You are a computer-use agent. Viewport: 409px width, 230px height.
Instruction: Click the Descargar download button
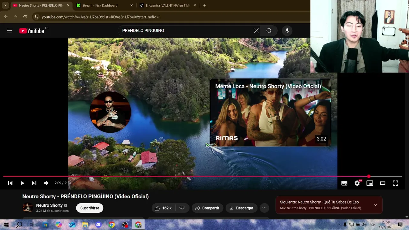pos(241,208)
